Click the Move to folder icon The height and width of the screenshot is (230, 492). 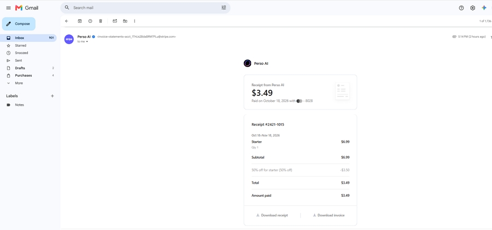click(125, 21)
